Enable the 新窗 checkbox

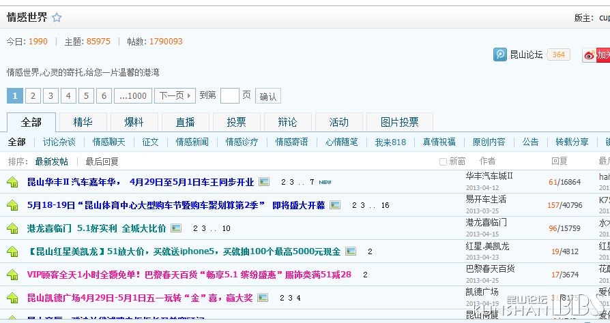443,161
